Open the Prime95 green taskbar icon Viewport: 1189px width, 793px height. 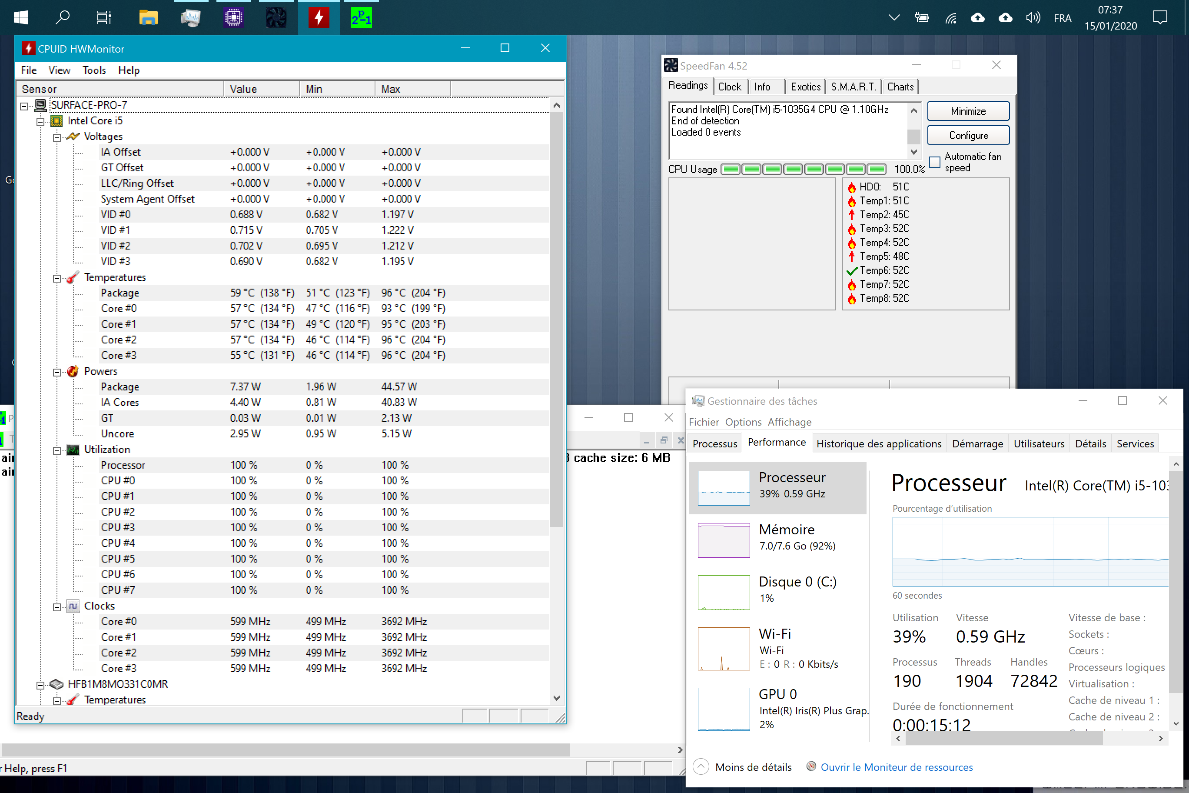(x=361, y=18)
